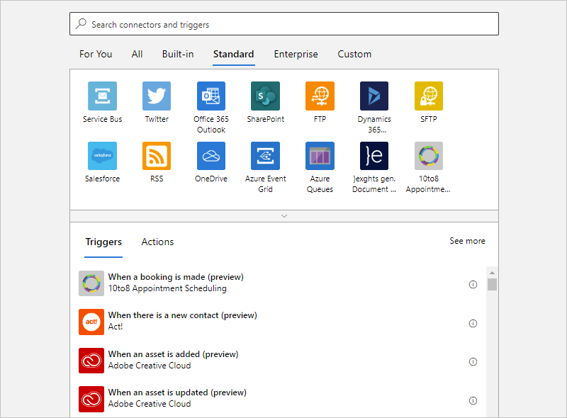Select the RSS connector icon
567x418 pixels.
[157, 156]
